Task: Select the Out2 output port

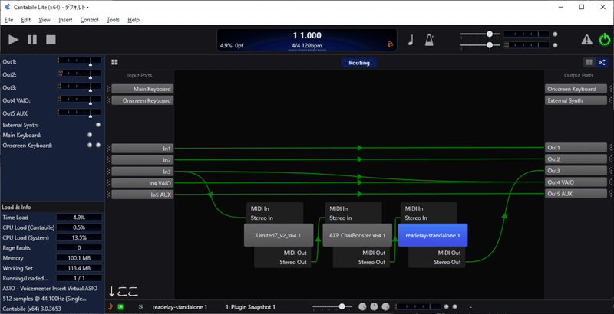Action: click(576, 159)
